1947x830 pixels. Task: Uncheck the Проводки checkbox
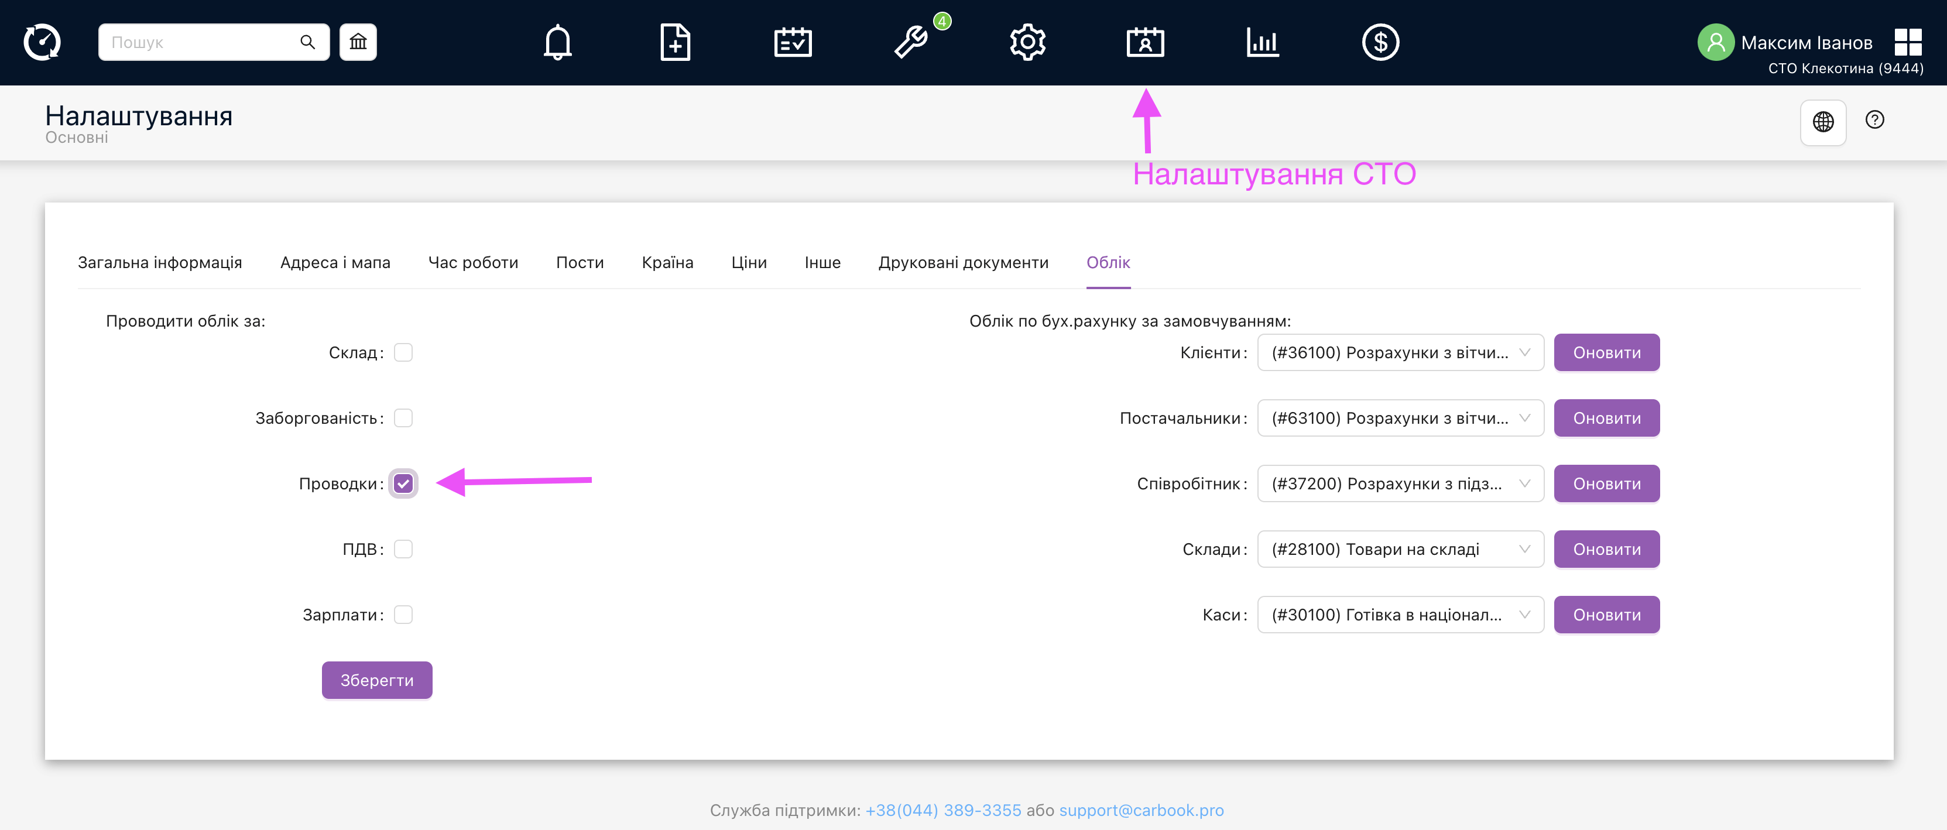403,484
